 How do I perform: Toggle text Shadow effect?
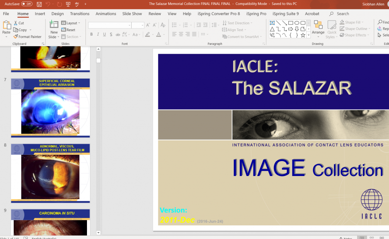click(x=111, y=35)
